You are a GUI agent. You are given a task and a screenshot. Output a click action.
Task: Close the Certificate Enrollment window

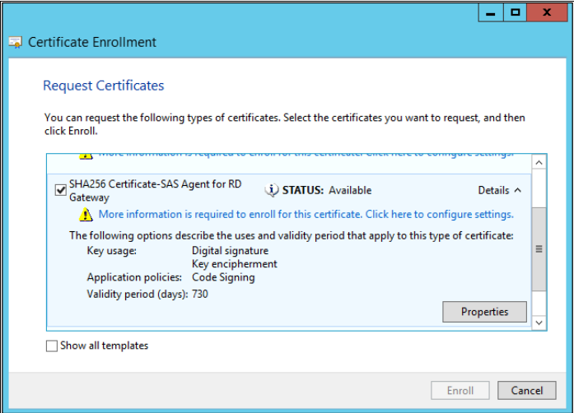click(x=547, y=13)
